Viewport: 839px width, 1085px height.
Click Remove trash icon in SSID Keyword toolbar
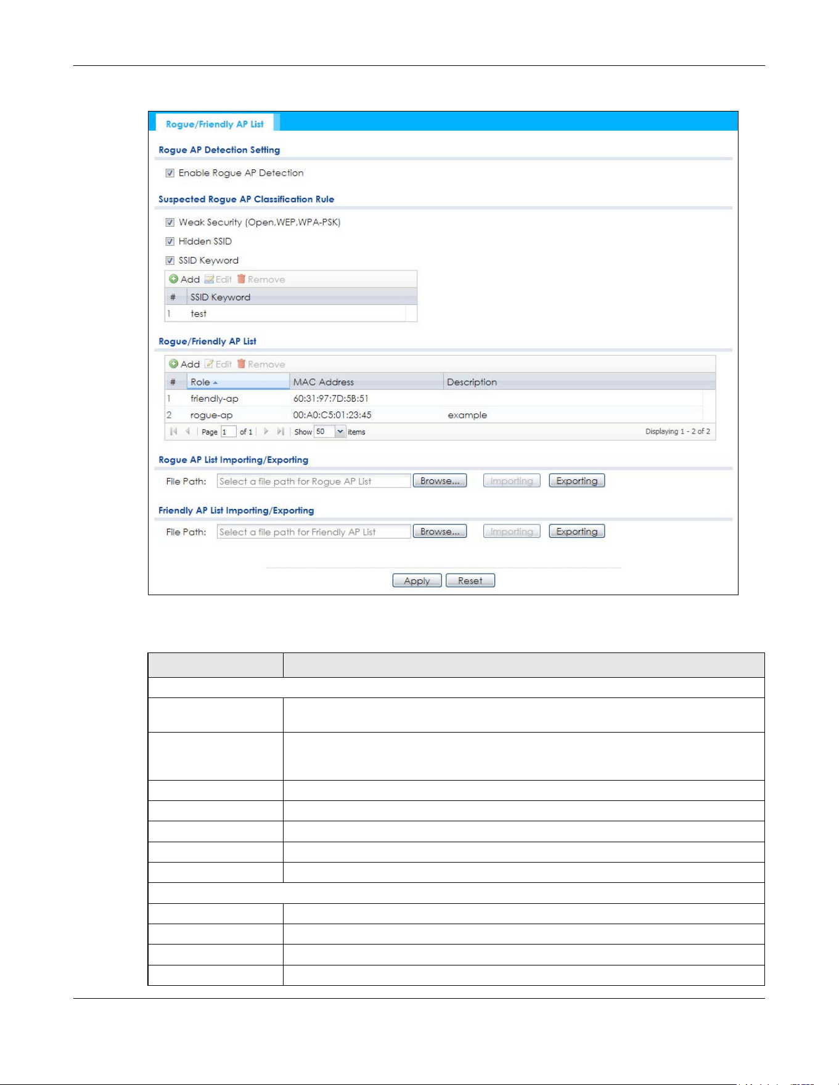pos(241,279)
